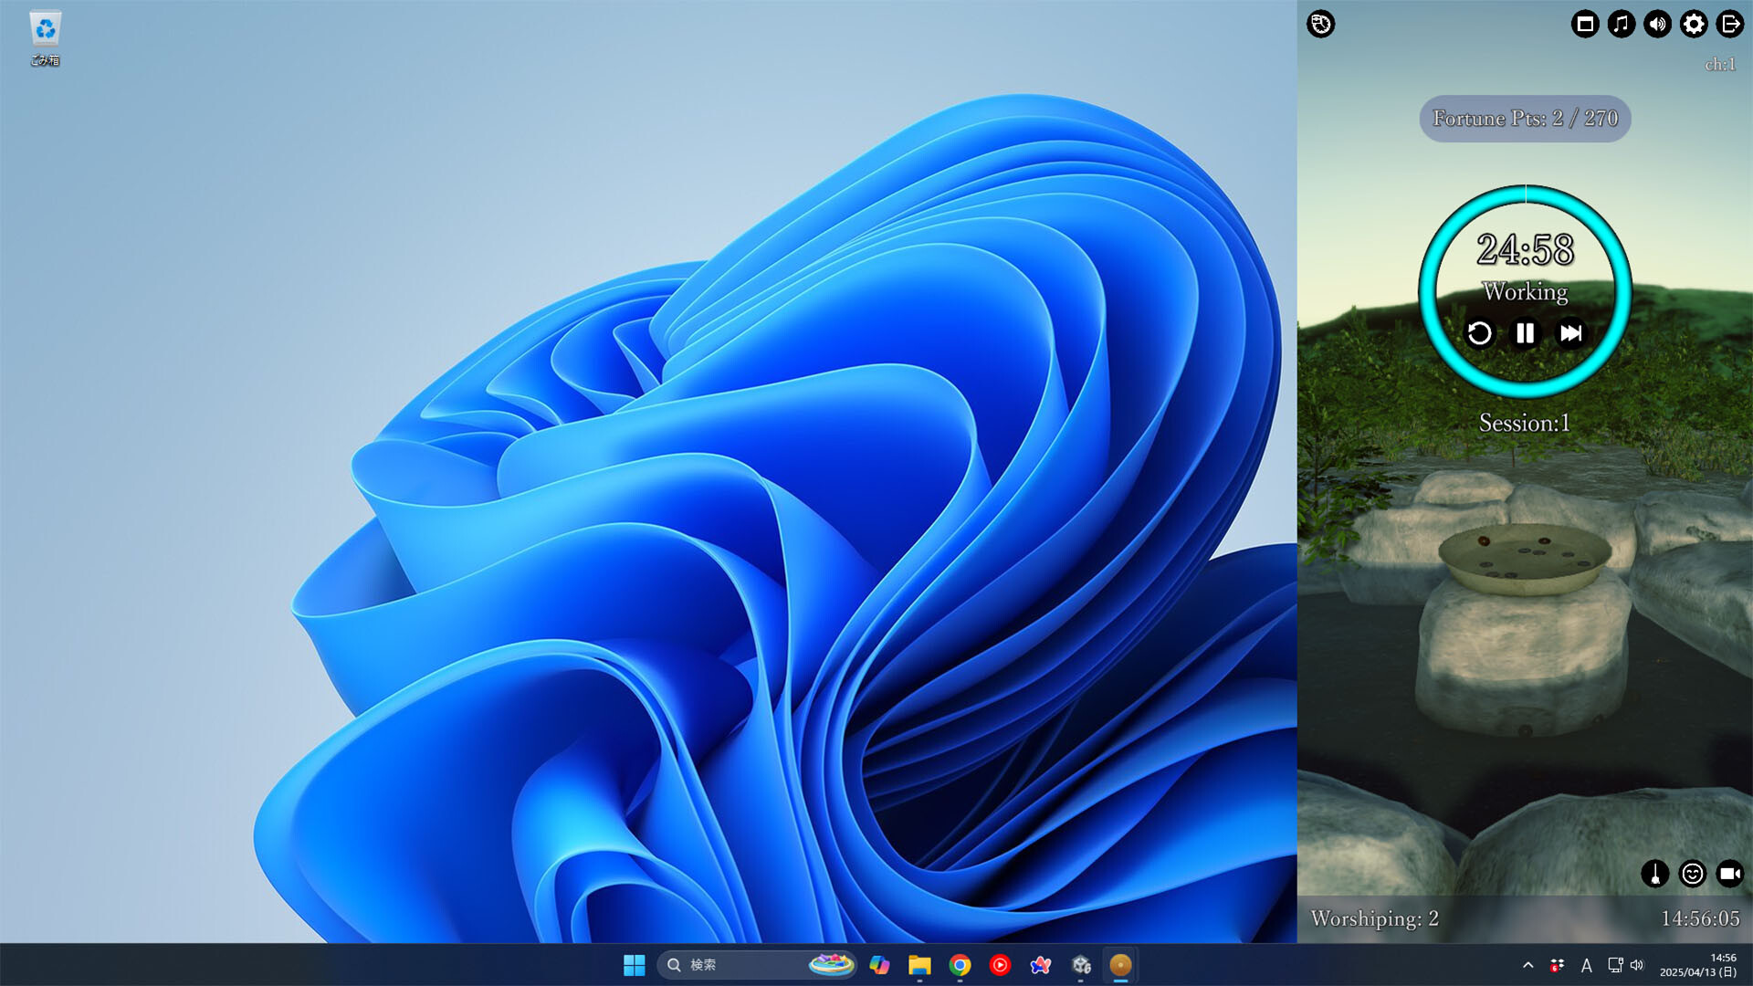Open emotes with the smiley face icon
1753x986 pixels.
[1692, 874]
